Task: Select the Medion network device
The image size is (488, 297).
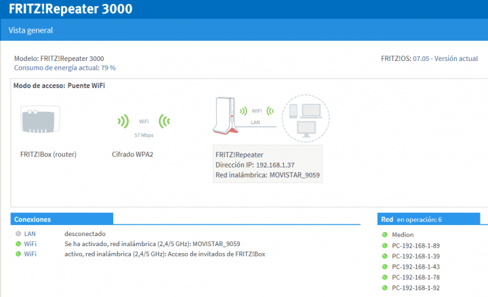Action: [x=403, y=235]
